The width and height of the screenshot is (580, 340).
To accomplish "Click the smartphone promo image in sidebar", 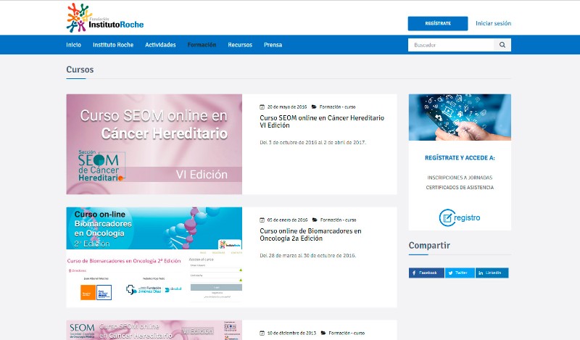I will click(460, 117).
